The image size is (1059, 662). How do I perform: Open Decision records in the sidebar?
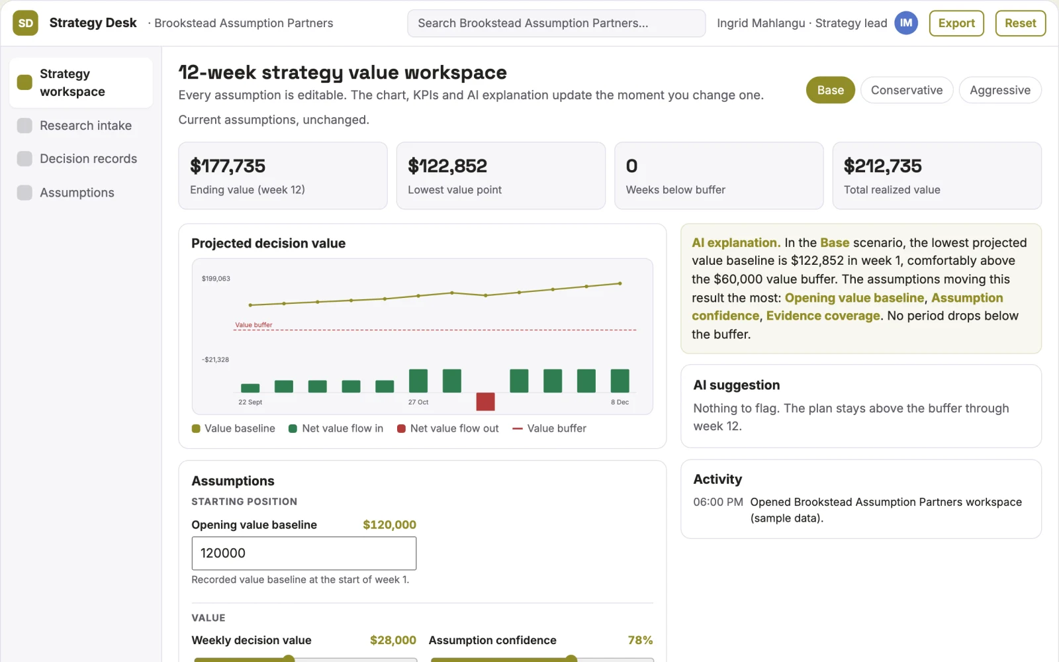81,159
